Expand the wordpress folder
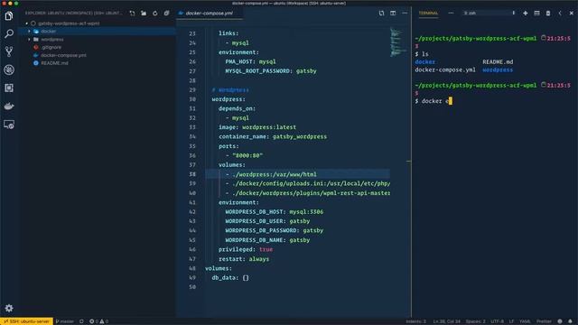This screenshot has width=578, height=325. [52, 40]
